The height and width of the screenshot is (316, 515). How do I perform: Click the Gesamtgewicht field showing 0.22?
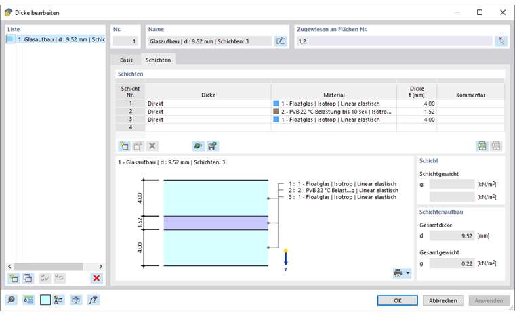451,263
